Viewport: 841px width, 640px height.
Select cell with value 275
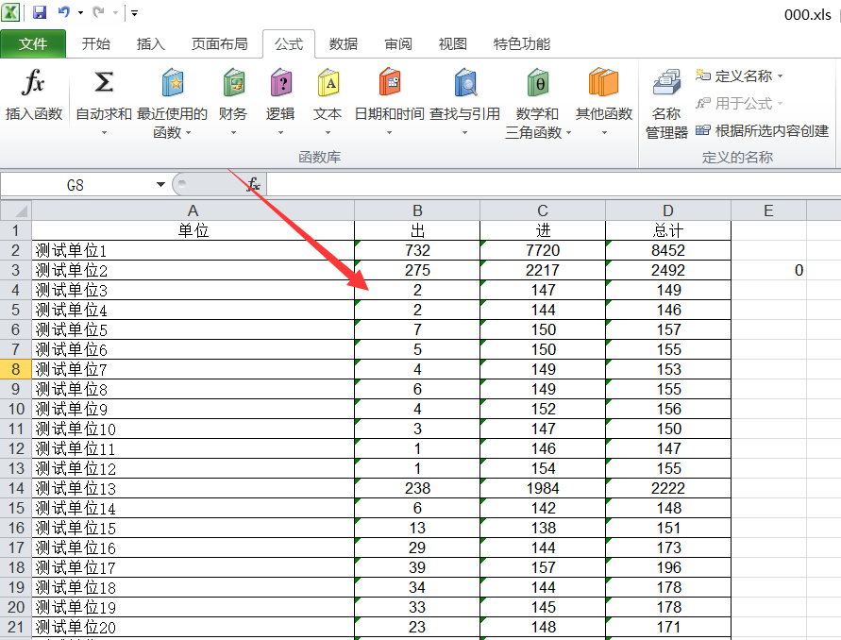click(x=417, y=270)
